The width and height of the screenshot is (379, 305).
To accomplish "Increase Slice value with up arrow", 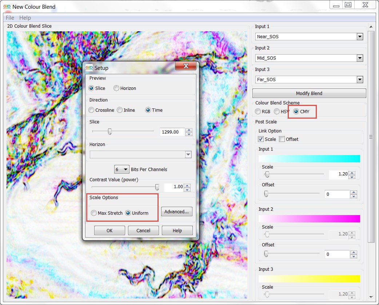I will 189,130.
